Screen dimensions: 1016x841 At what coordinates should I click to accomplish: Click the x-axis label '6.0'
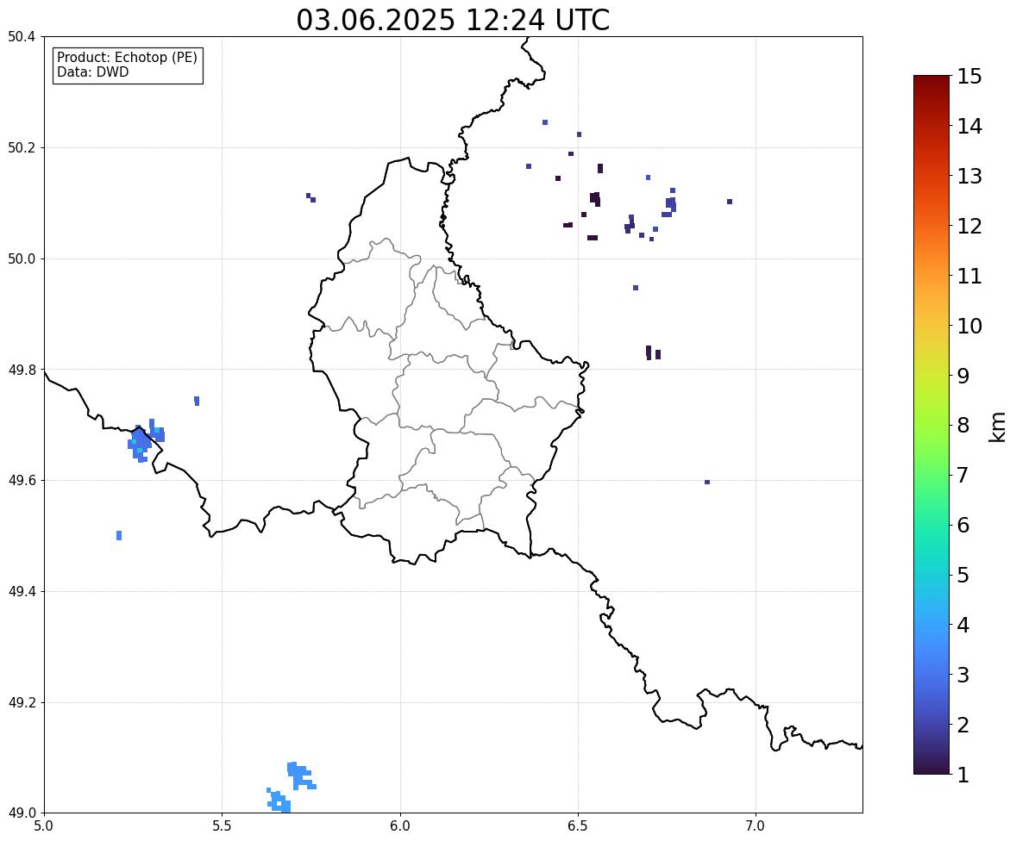[x=400, y=826]
